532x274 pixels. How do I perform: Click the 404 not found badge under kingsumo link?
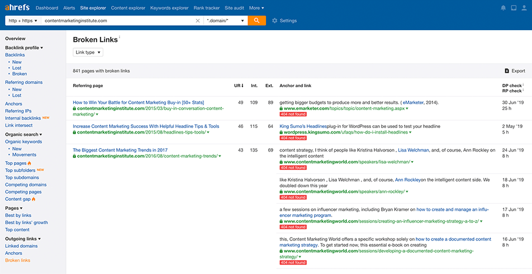[293, 138]
